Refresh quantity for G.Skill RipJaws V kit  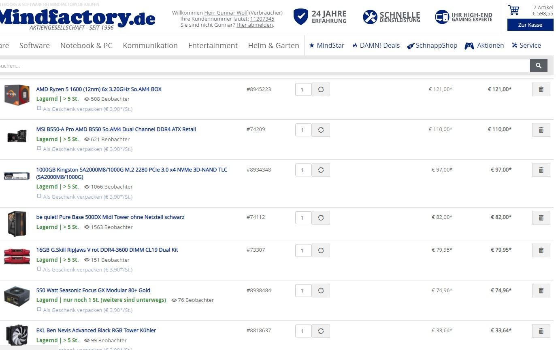pos(321,250)
